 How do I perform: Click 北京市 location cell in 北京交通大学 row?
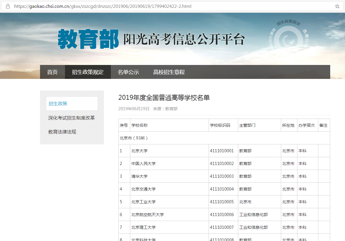click(x=289, y=189)
